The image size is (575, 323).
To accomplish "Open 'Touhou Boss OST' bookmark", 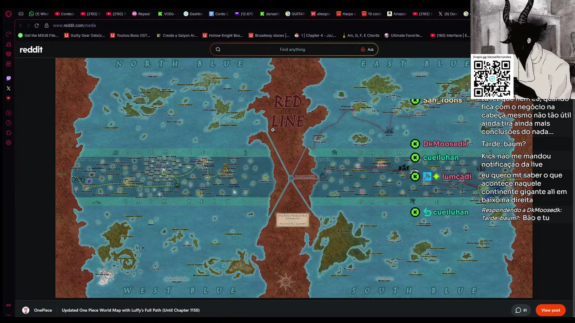I will pos(130,35).
